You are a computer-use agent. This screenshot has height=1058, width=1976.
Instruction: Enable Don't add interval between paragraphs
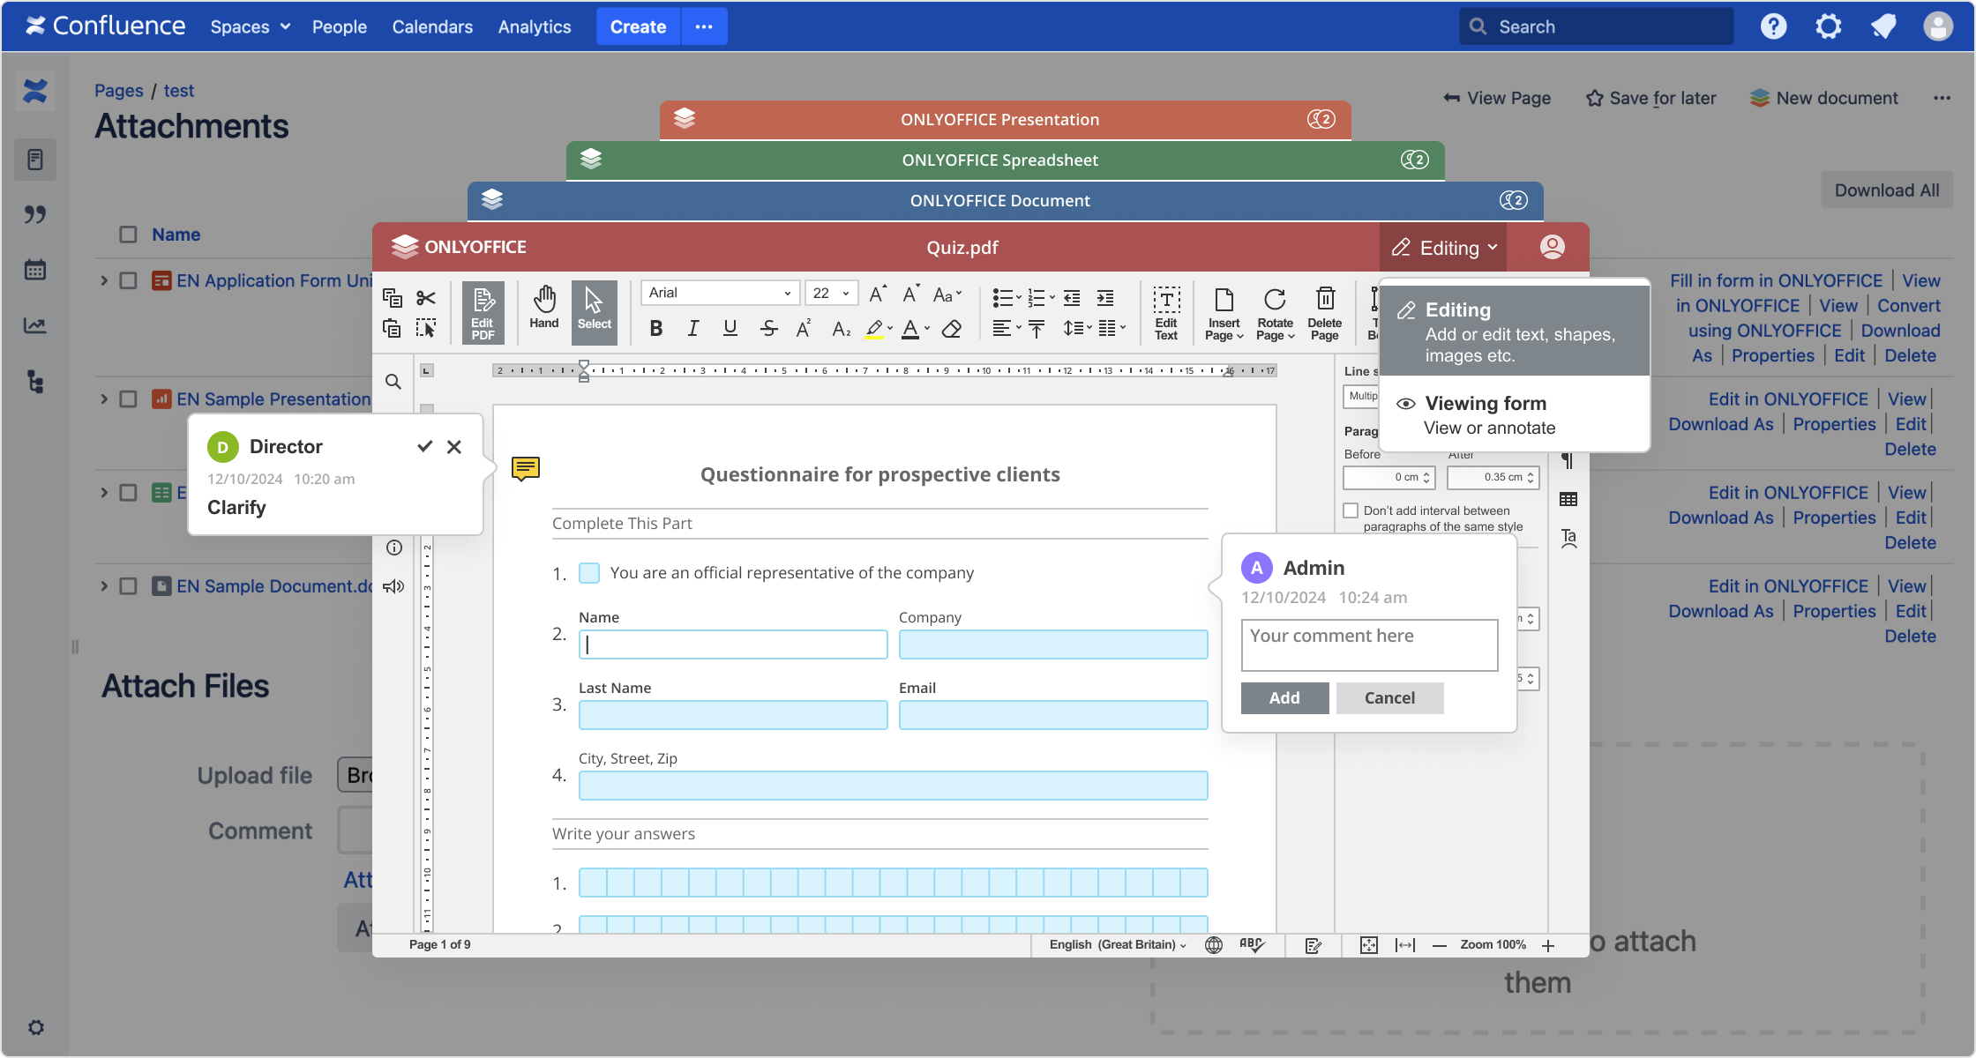(1351, 510)
